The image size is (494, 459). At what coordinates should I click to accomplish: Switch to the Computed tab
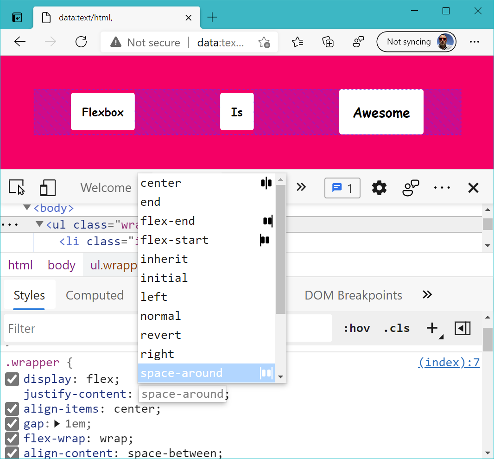(x=95, y=295)
